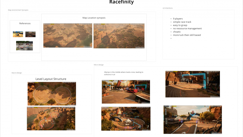Select the right map location screenshot

[x=119, y=36]
